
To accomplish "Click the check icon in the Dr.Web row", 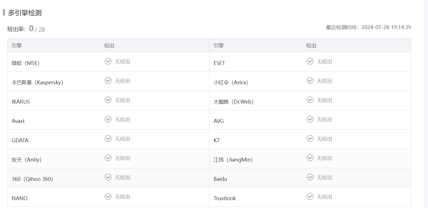I will 310,100.
